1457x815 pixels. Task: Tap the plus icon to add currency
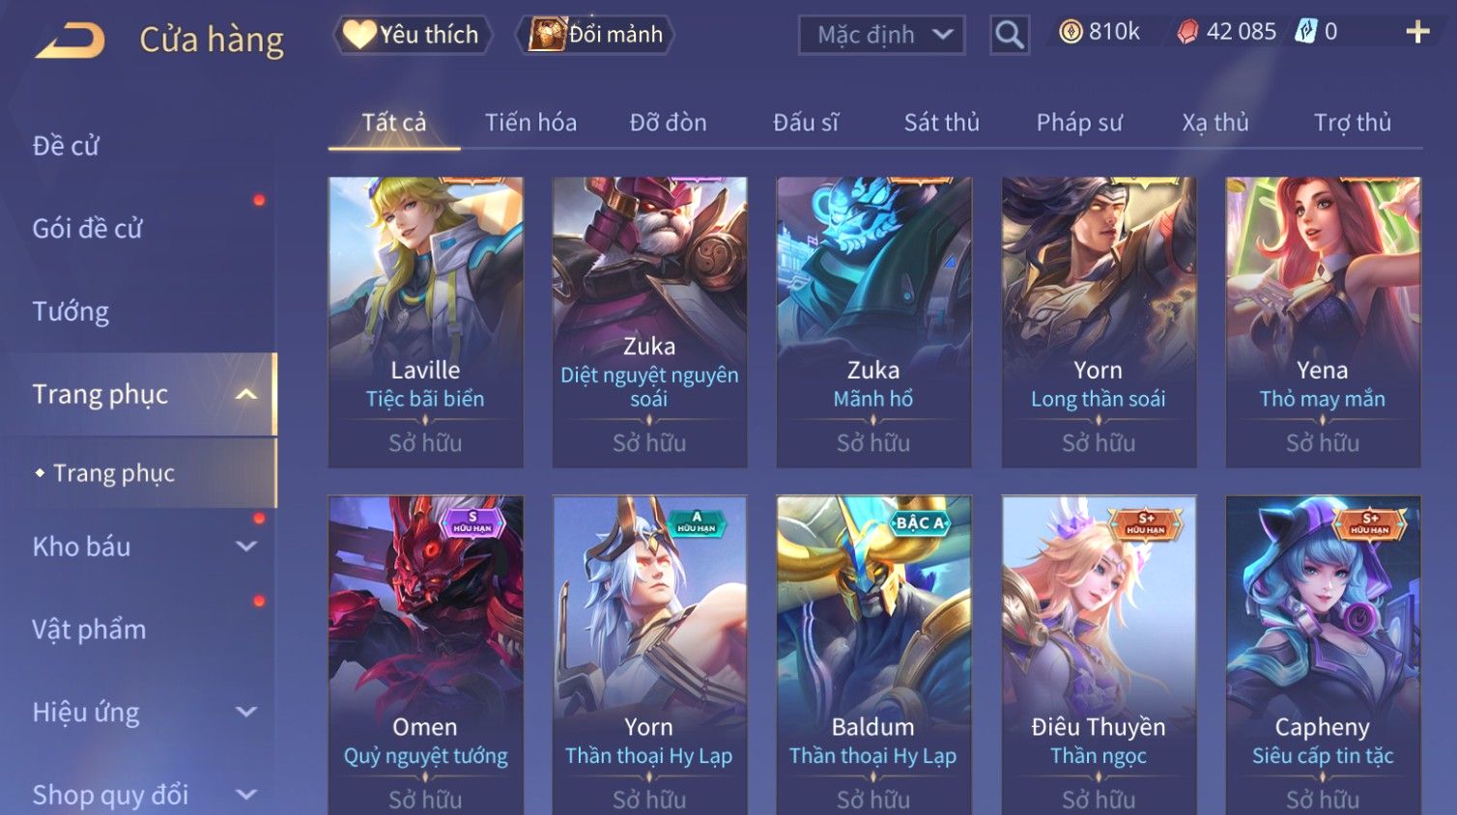point(1417,32)
